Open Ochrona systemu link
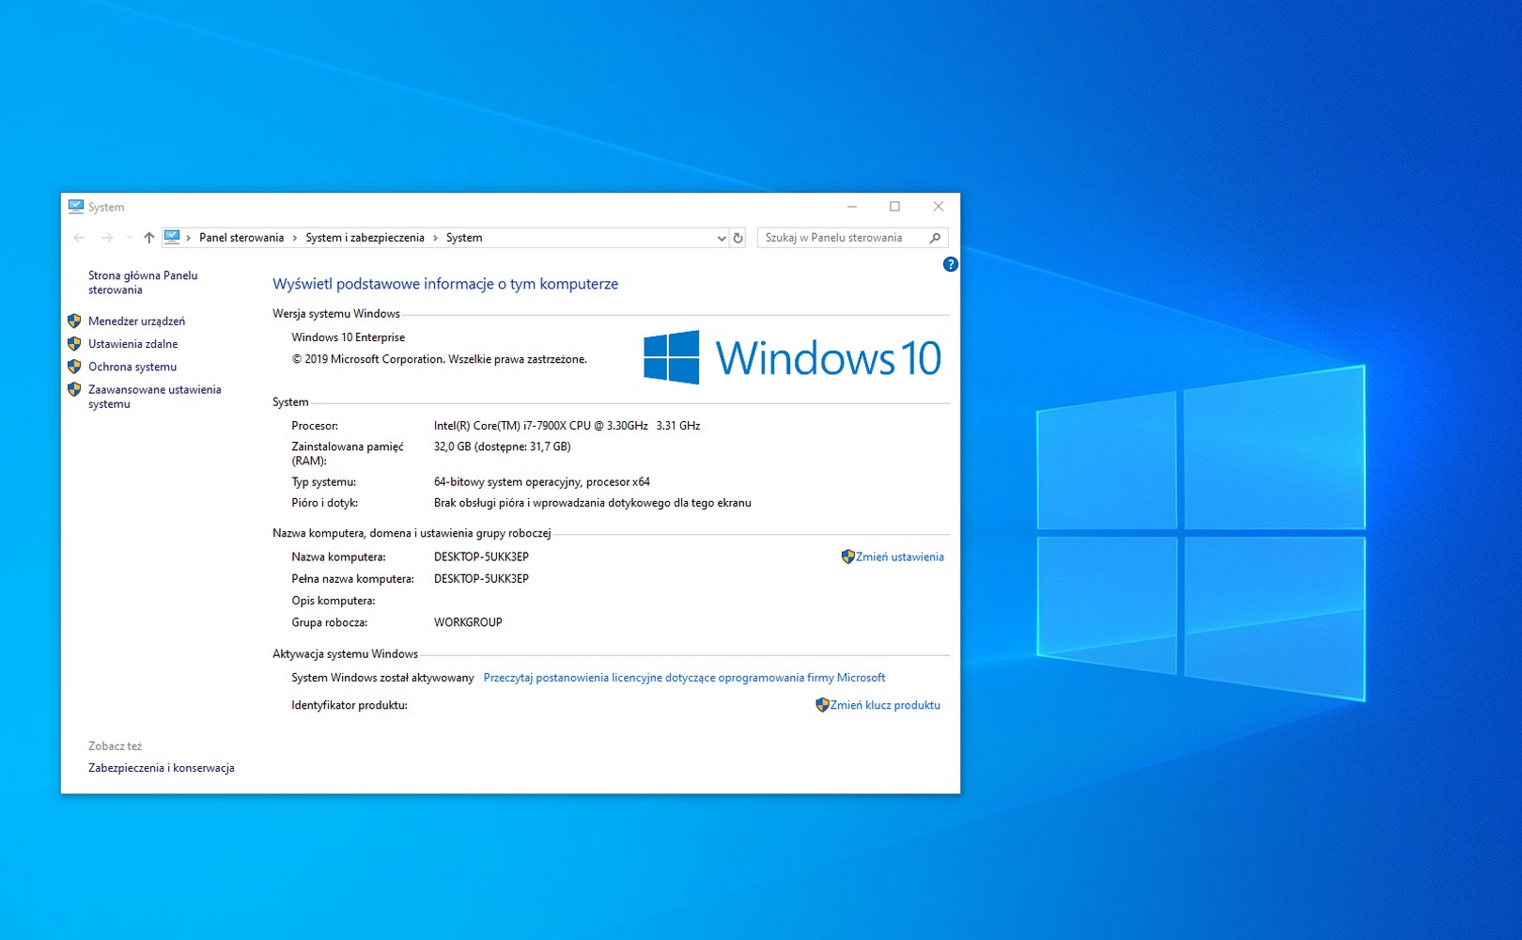This screenshot has width=1522, height=940. point(132,367)
